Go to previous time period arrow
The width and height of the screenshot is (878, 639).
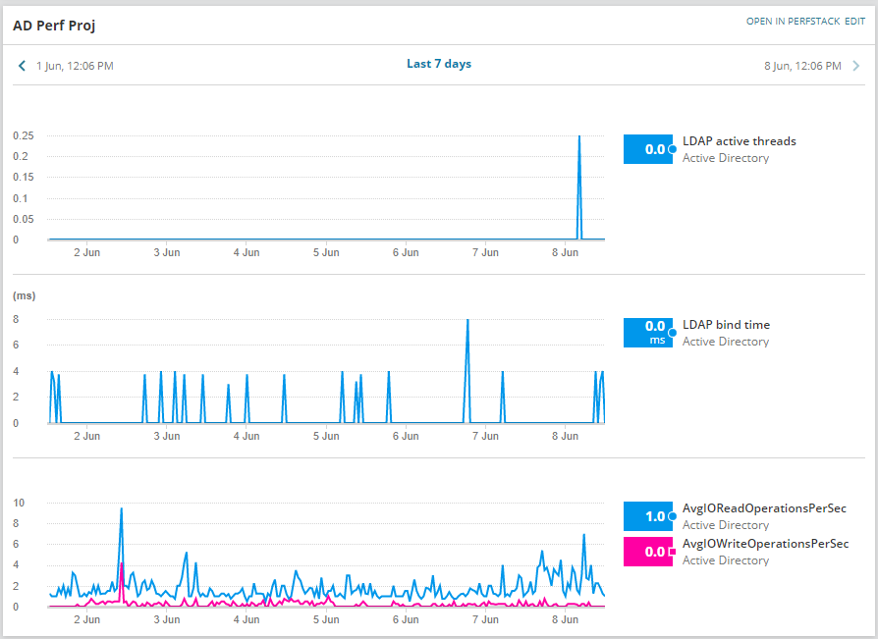coord(22,66)
